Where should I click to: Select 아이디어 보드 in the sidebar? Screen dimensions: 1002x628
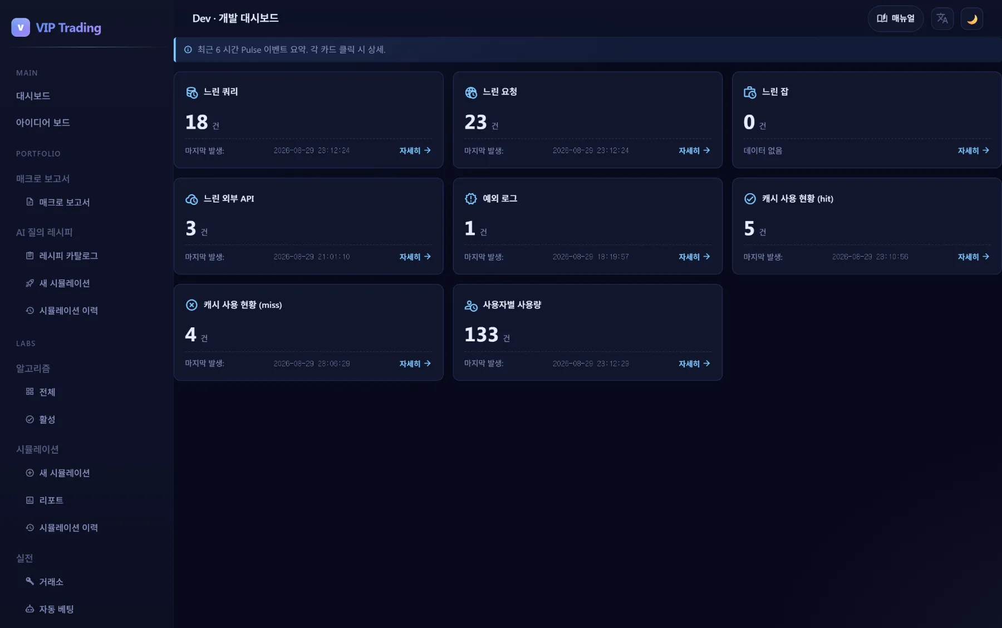[x=43, y=122]
